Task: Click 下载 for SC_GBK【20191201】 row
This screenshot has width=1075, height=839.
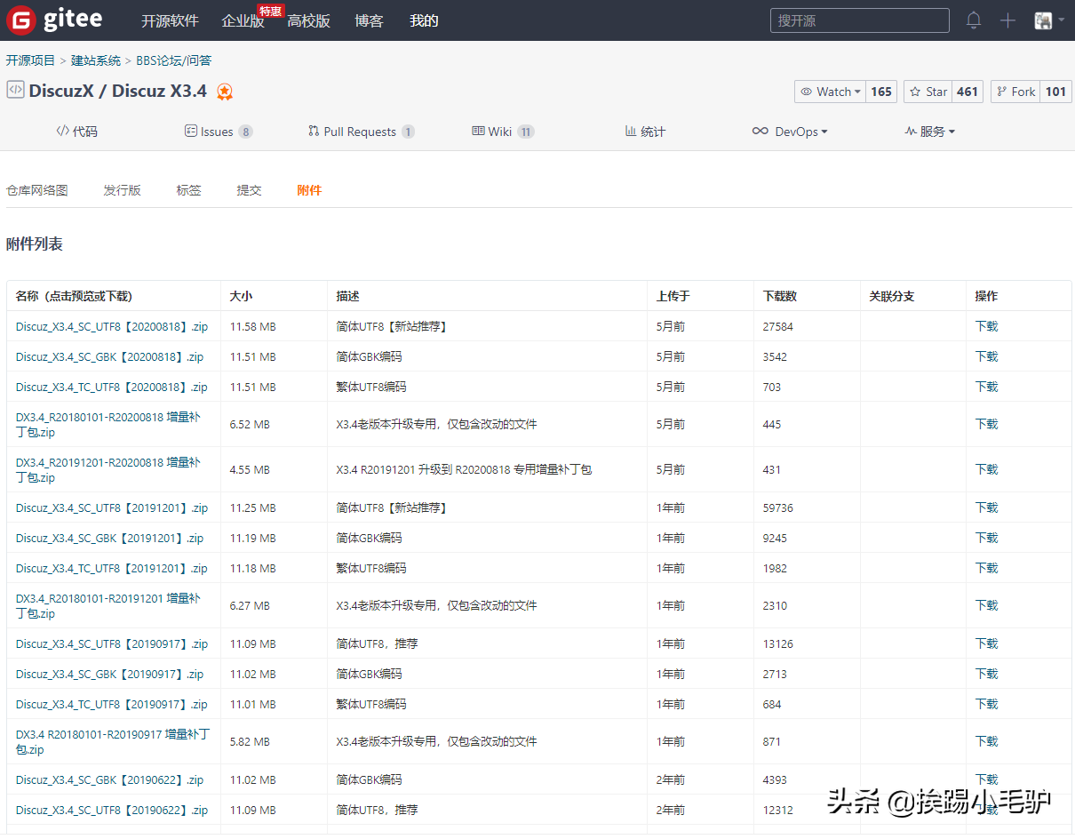Action: pyautogui.click(x=986, y=538)
